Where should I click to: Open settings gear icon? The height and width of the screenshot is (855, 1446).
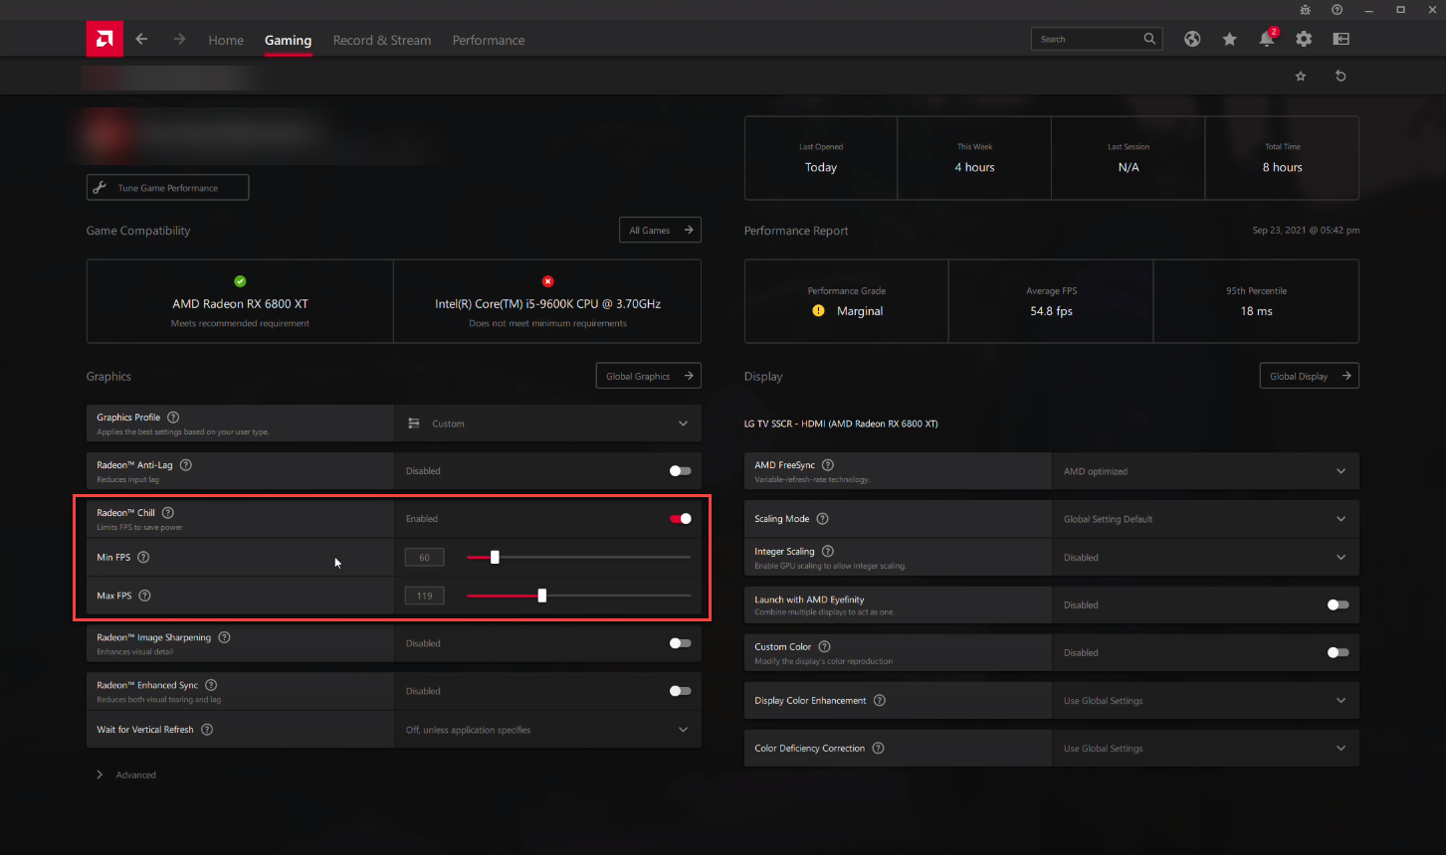(1304, 39)
